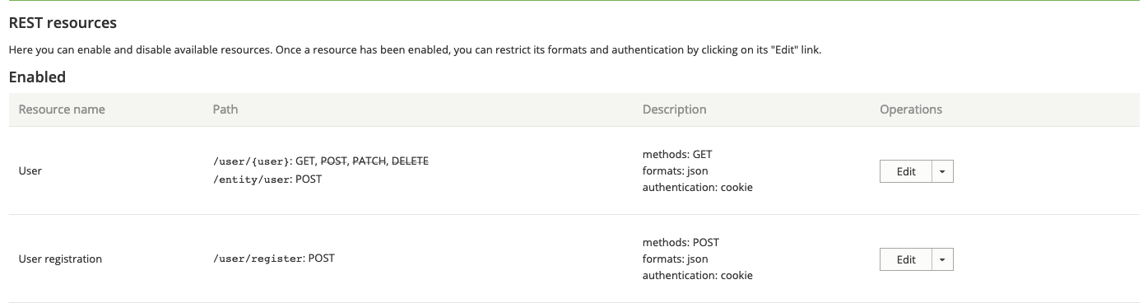Image resolution: width=1143 pixels, height=303 pixels.
Task: Expand dropdown arrow in User registration row
Action: 942,259
